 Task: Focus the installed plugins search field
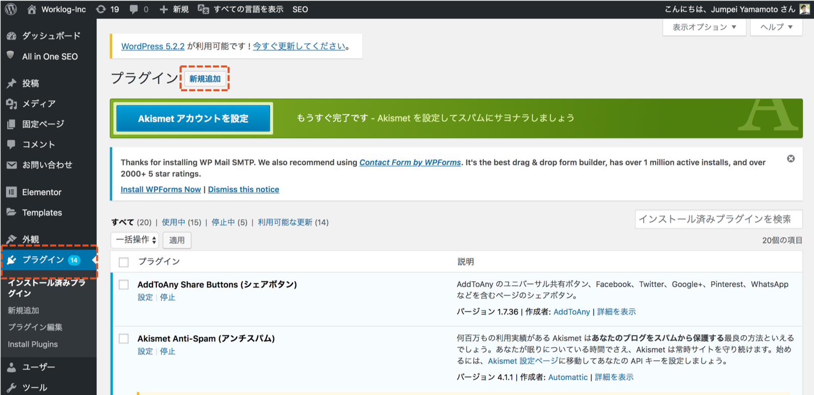point(718,219)
